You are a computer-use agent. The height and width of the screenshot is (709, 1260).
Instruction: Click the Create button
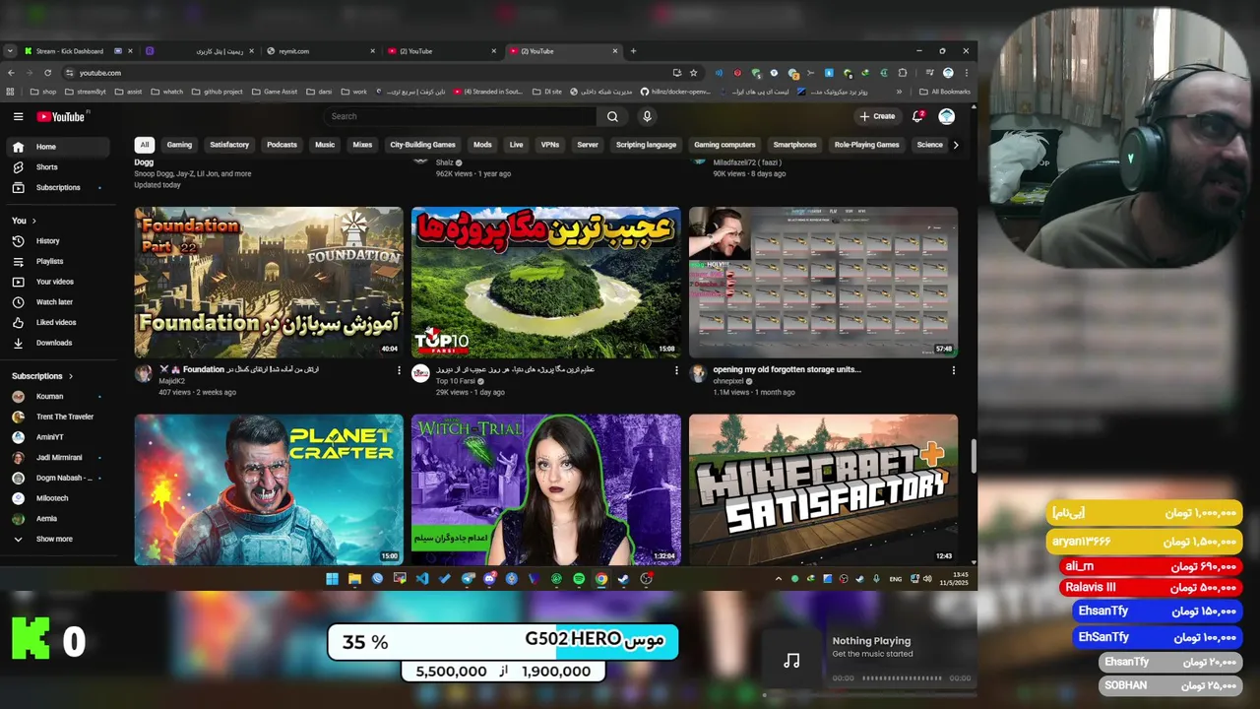[877, 116]
